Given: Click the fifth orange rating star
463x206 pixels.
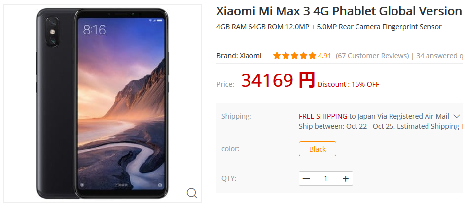Looking at the screenshot, I should coord(313,56).
